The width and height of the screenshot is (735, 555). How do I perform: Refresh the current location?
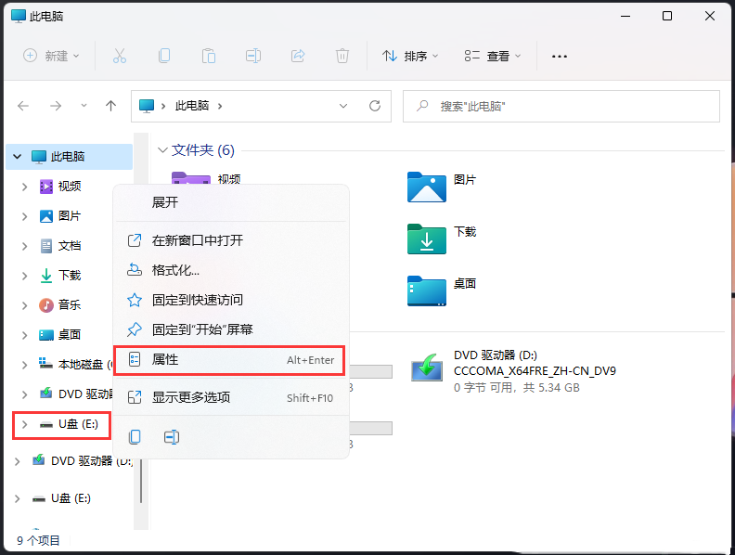tap(375, 106)
